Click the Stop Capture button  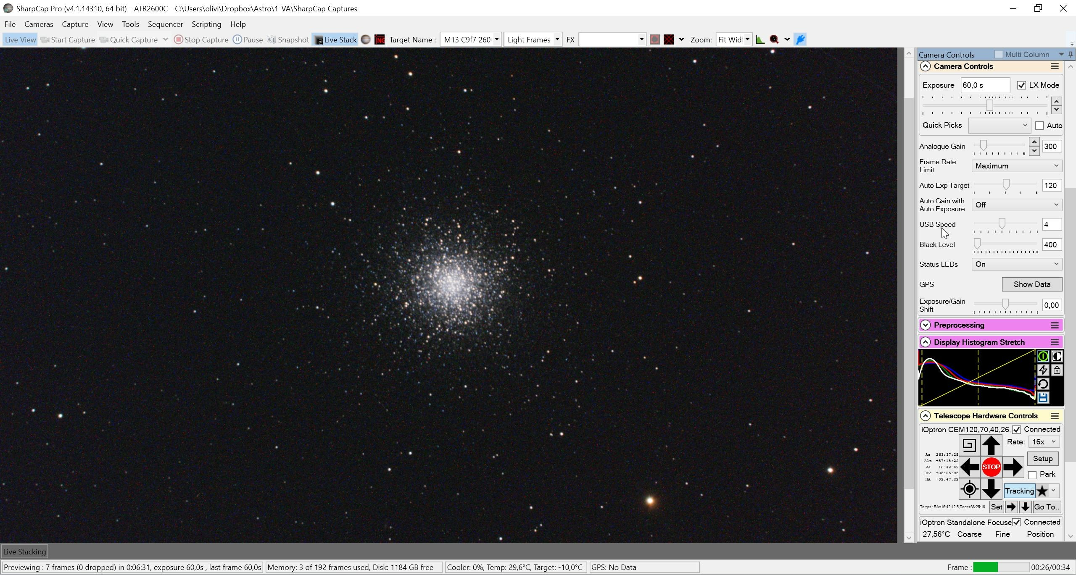(201, 39)
